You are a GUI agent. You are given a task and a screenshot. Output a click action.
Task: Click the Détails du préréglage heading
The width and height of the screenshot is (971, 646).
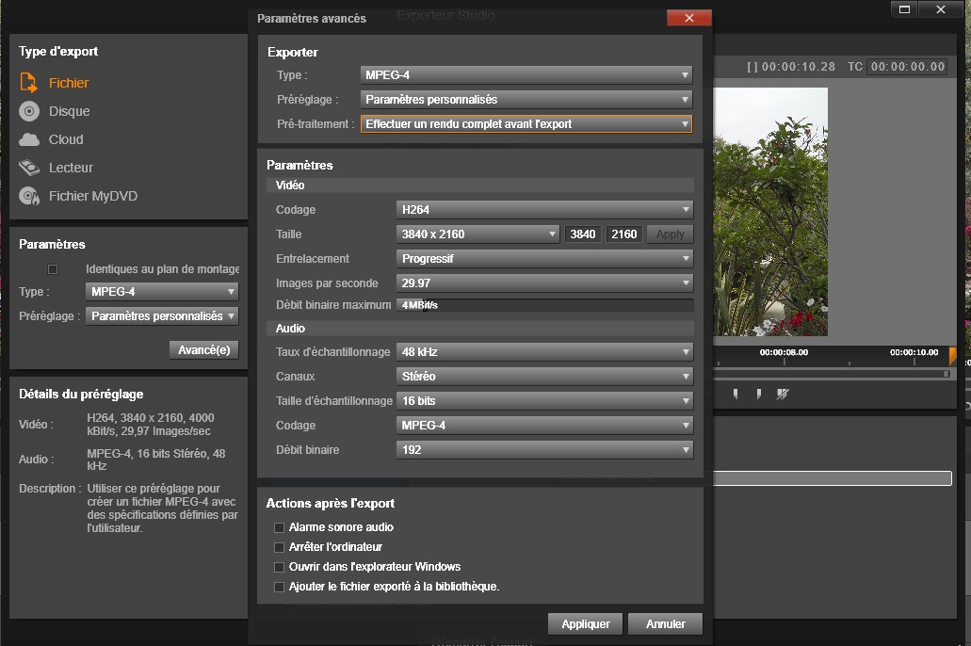[81, 394]
